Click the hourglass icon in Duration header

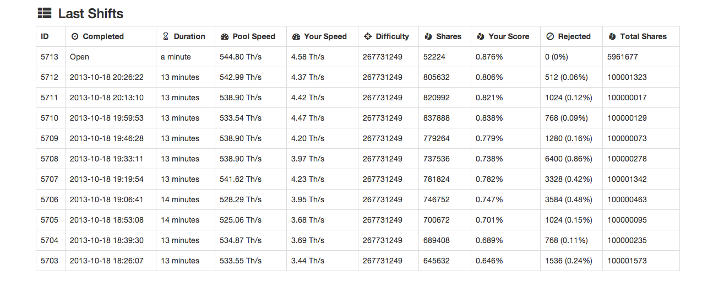tap(166, 36)
